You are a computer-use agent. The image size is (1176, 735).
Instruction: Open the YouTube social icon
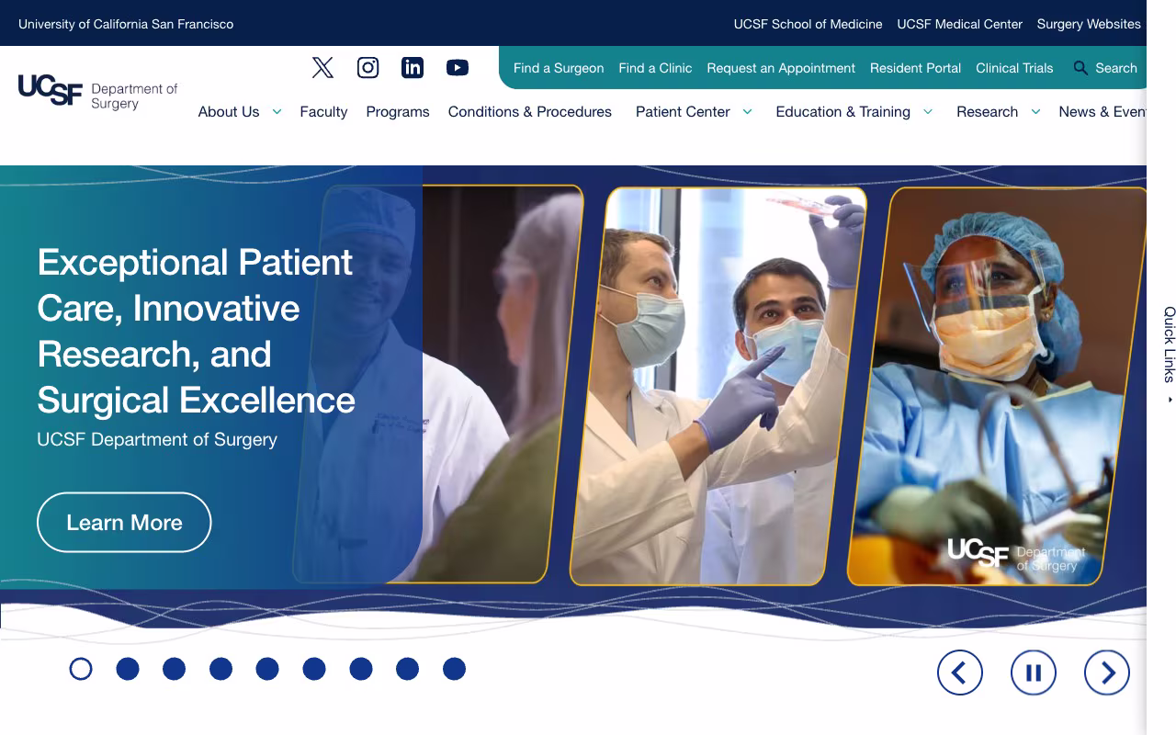(x=458, y=67)
